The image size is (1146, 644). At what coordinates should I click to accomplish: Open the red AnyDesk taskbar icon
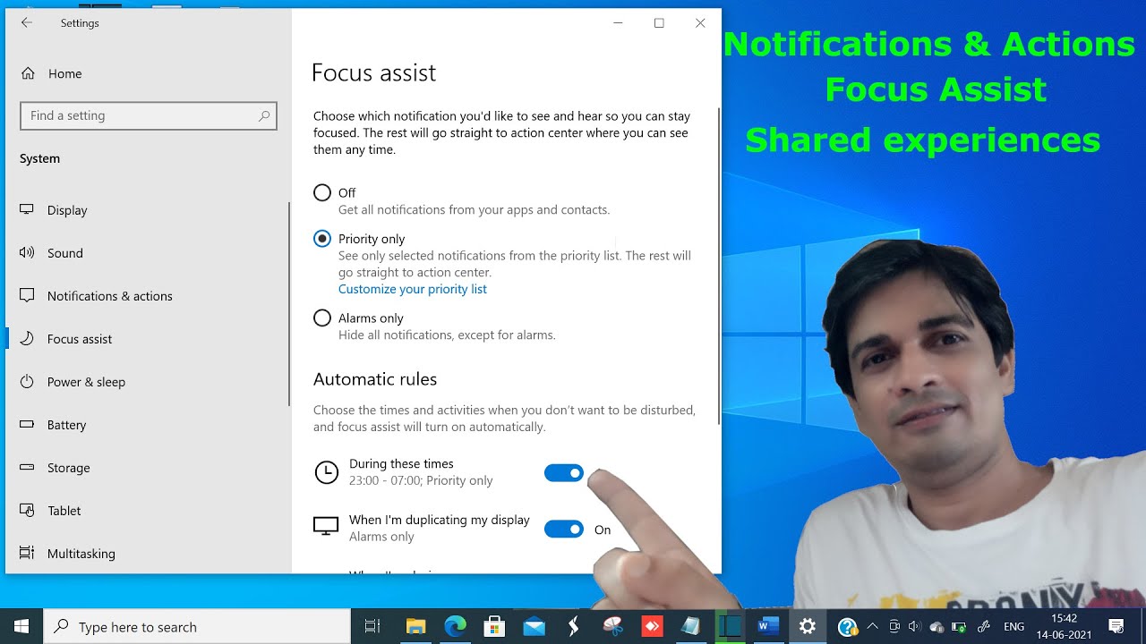(x=651, y=627)
